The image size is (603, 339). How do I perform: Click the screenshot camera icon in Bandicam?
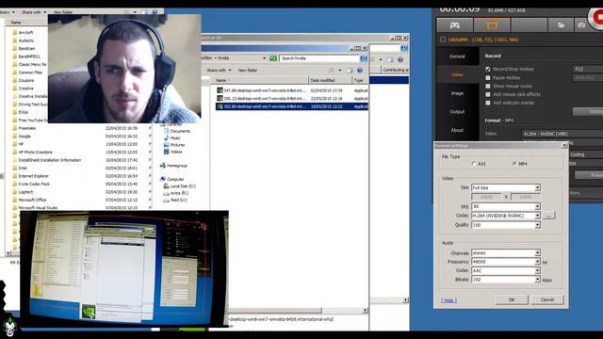click(x=581, y=25)
